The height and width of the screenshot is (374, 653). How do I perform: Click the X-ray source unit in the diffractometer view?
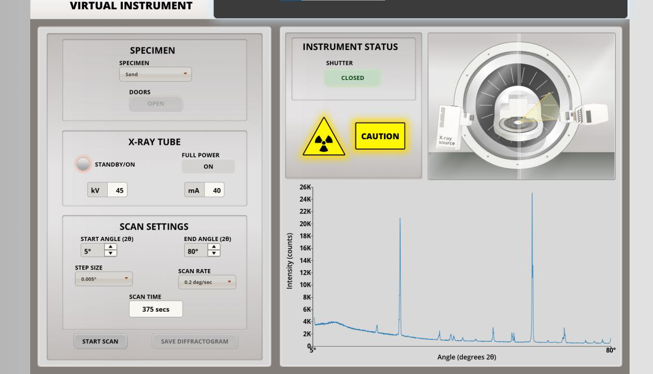(449, 127)
